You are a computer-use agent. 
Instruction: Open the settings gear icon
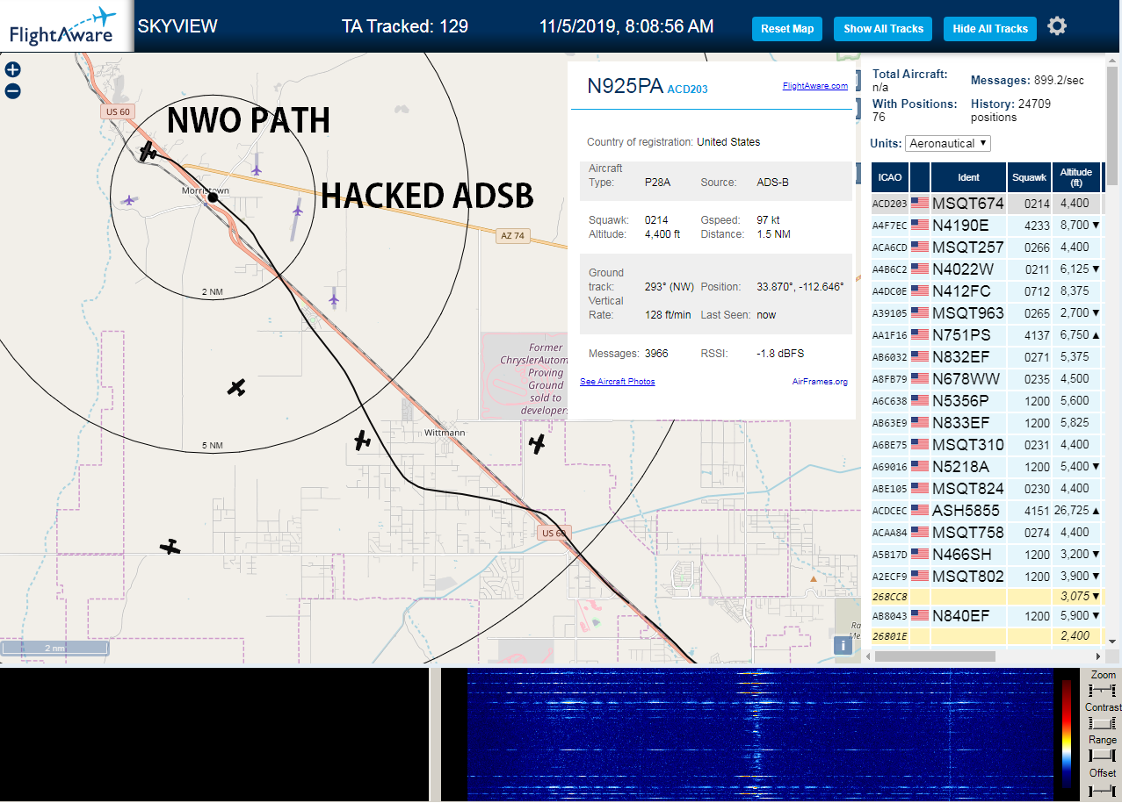pyautogui.click(x=1057, y=26)
